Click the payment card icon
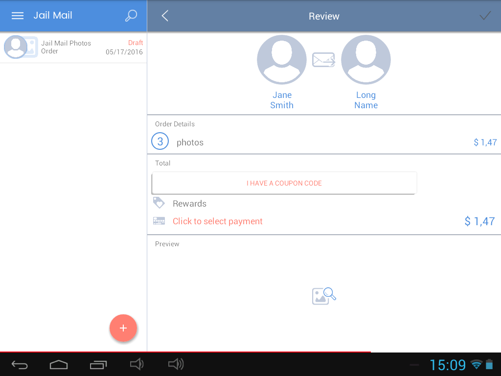 click(159, 221)
